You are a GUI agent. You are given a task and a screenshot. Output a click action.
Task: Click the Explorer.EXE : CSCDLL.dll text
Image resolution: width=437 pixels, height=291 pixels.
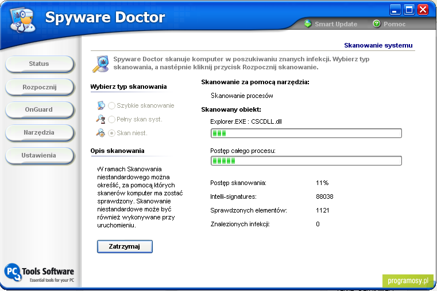pyautogui.click(x=246, y=122)
